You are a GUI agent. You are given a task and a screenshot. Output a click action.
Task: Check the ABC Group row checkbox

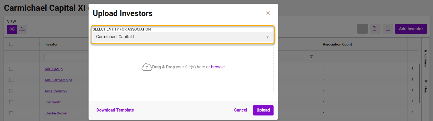tap(11, 69)
